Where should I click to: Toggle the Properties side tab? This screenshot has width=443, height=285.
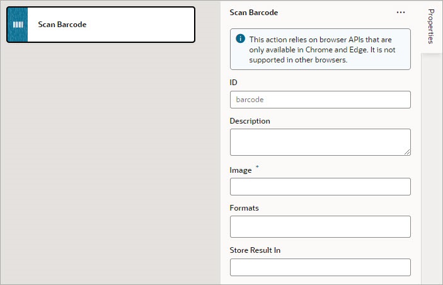[x=432, y=26]
